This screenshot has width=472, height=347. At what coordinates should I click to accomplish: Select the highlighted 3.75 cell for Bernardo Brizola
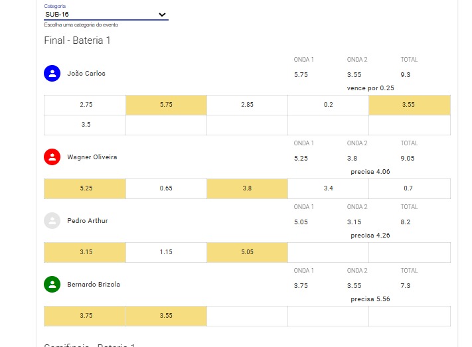click(85, 316)
